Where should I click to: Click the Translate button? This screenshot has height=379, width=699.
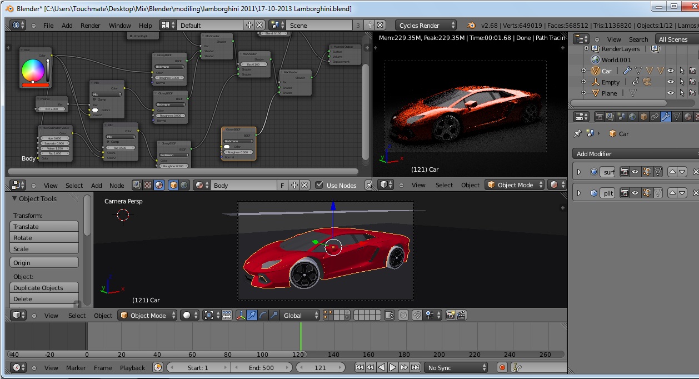coord(44,226)
